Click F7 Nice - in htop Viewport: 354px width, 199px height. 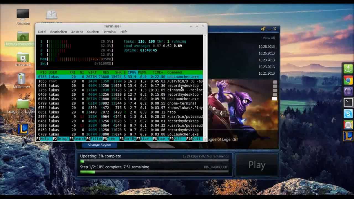[x=144, y=139]
